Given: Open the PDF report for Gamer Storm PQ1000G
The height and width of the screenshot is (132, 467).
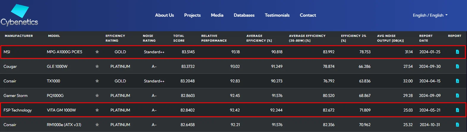Looking at the screenshot, I should [x=457, y=95].
